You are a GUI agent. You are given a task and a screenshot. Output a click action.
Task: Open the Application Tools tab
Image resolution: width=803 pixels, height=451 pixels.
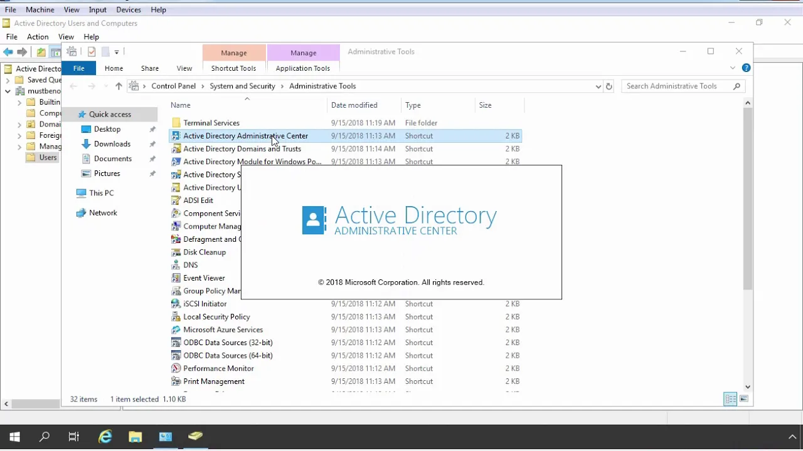click(x=303, y=68)
